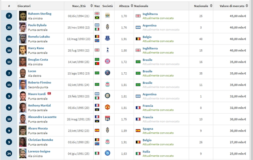The width and height of the screenshot is (253, 160).
Task: Open the Bayern Munich crest icon
Action: point(108,61)
